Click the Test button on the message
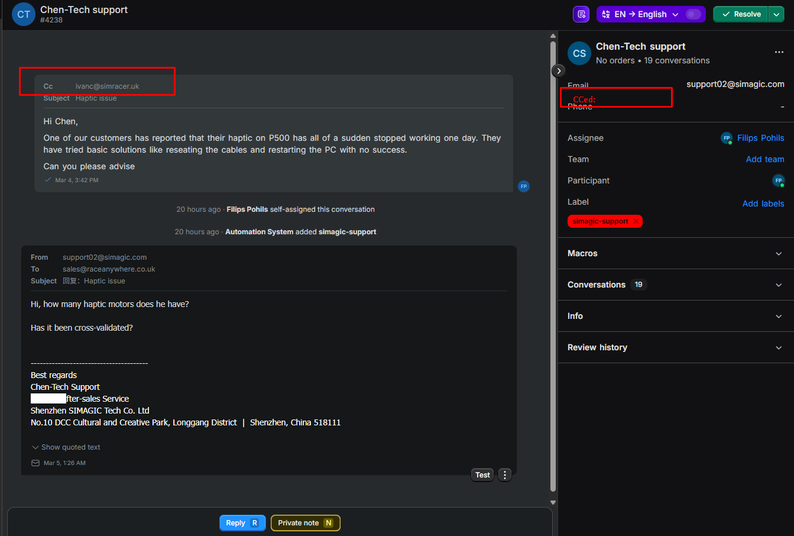Image resolution: width=794 pixels, height=536 pixels. click(482, 474)
